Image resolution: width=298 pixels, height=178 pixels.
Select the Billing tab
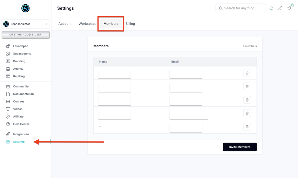pos(130,24)
